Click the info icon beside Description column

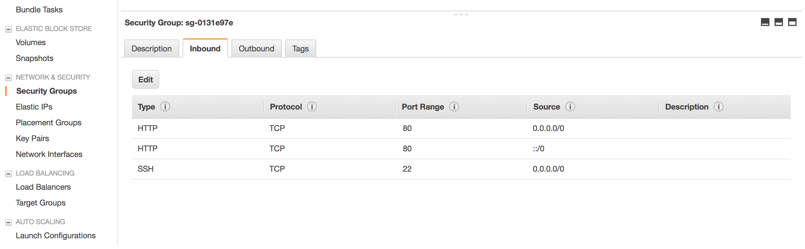point(718,107)
